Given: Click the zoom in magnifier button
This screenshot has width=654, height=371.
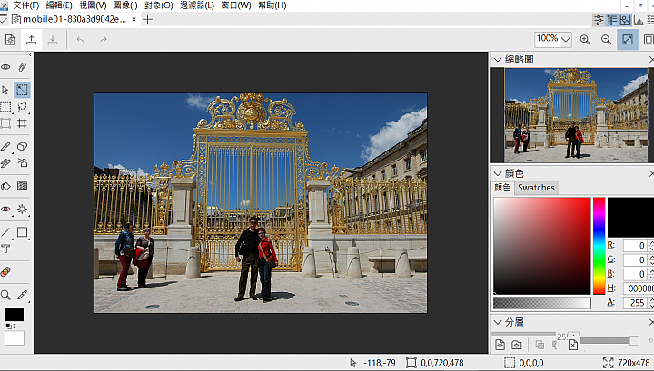Looking at the screenshot, I should pyautogui.click(x=585, y=40).
